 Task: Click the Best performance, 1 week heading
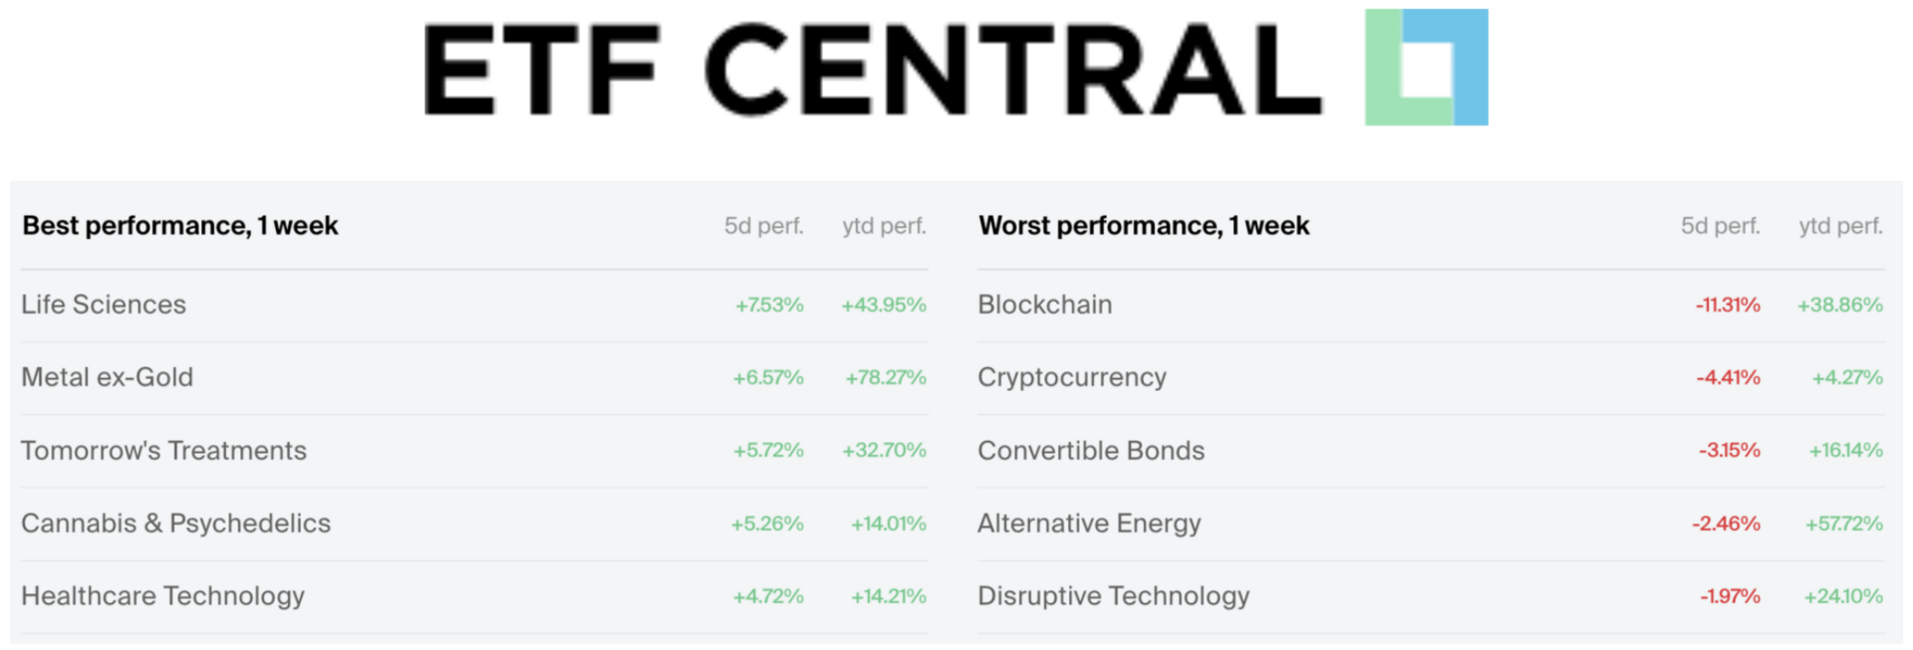pyautogui.click(x=180, y=226)
